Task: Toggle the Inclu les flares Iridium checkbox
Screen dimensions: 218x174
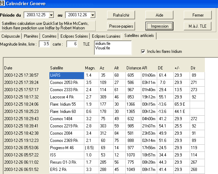Action: pyautogui.click(x=143, y=51)
